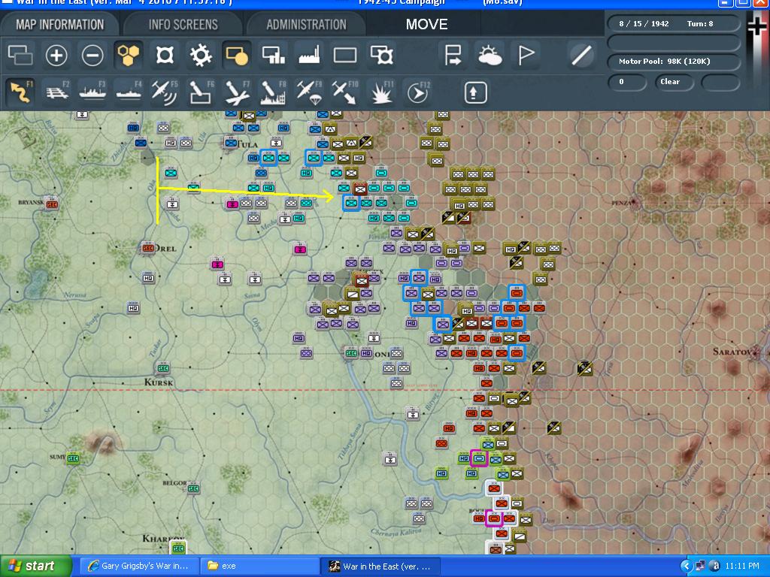Select the F9 air reconnaissance mission icon
770x577 pixels.
pyautogui.click(x=309, y=92)
